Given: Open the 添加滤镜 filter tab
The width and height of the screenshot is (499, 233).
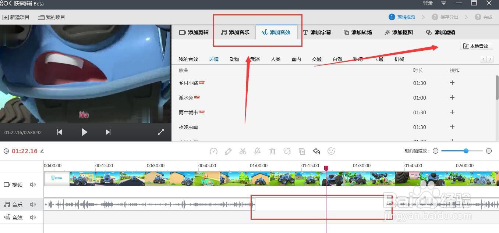Looking at the screenshot, I should pyautogui.click(x=440, y=32).
